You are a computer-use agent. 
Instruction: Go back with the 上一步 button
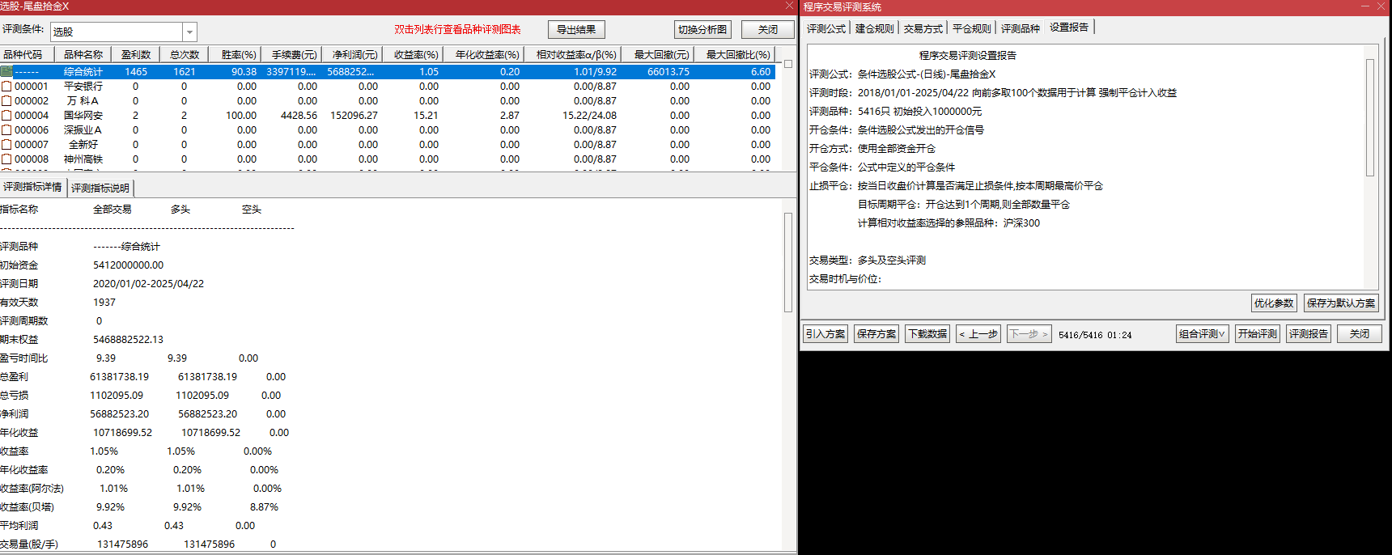(x=978, y=334)
